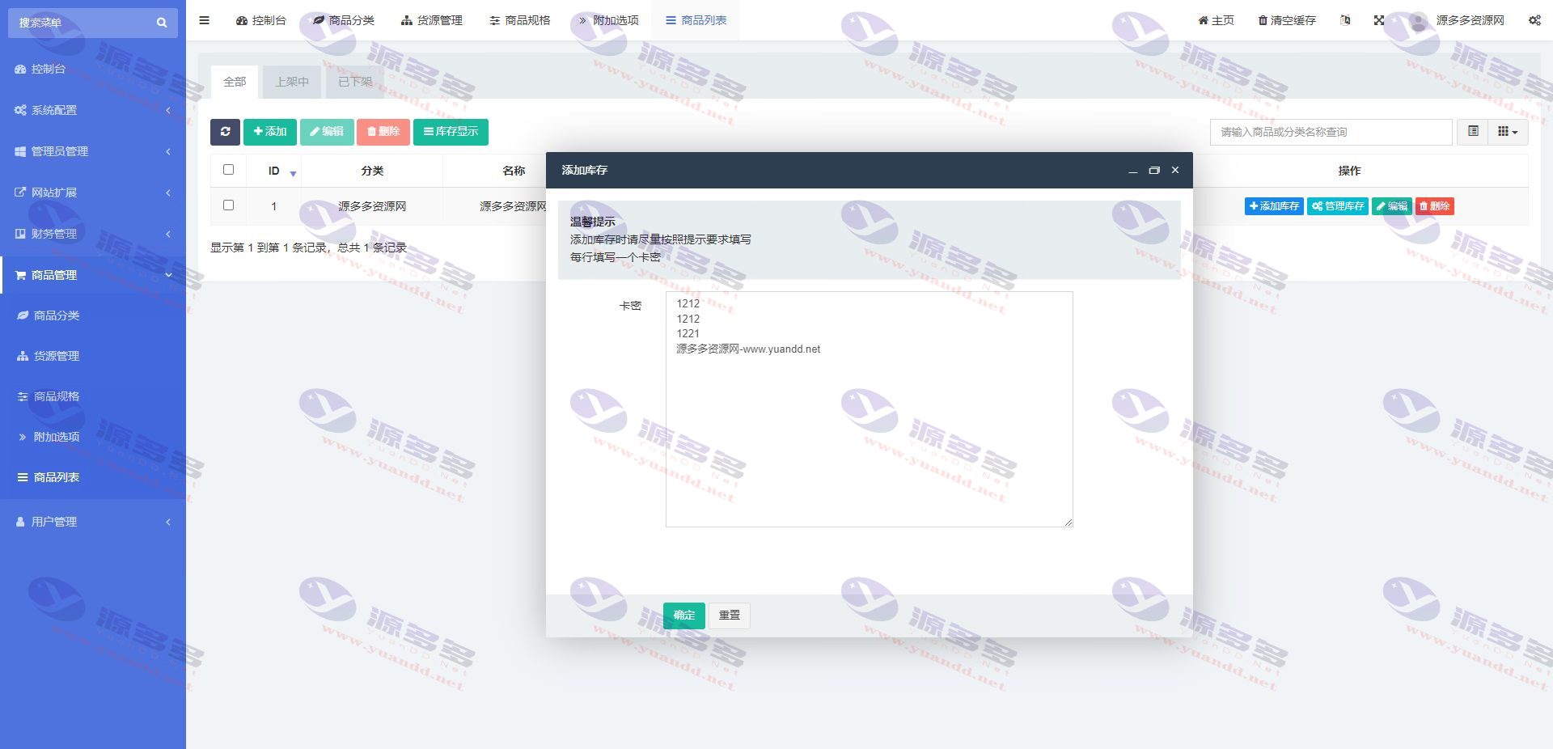This screenshot has width=1553, height=749.
Task: Click row 编辑 green button
Action: click(1392, 206)
